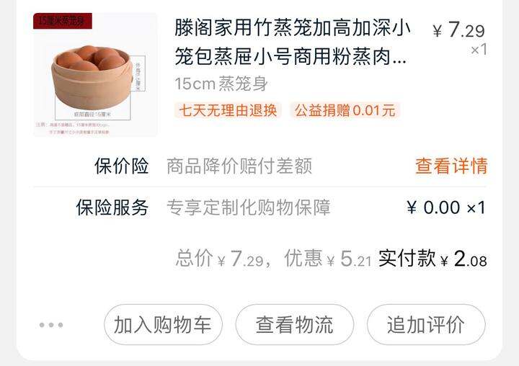Click 加入购物车 button
Viewport: 519px width, 366px height.
163,325
